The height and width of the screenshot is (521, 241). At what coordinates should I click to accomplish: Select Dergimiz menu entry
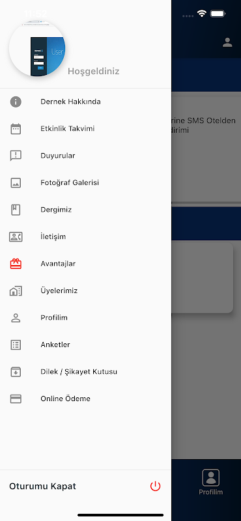85,210
